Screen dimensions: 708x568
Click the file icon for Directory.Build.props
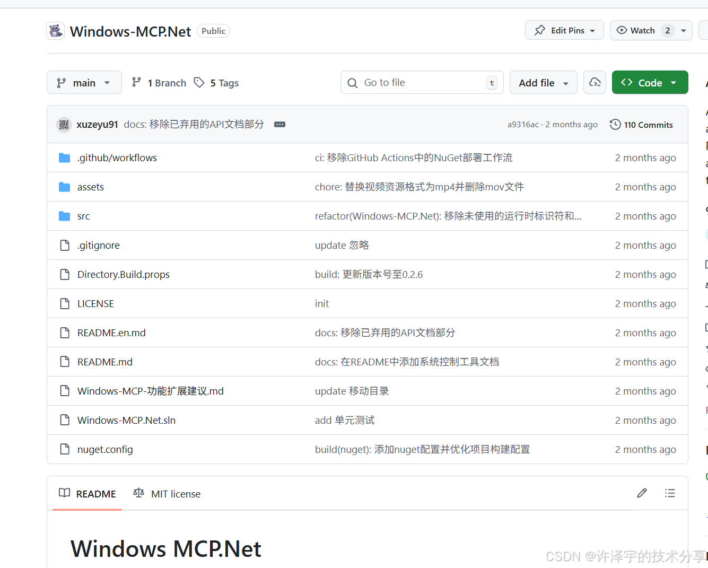(65, 274)
